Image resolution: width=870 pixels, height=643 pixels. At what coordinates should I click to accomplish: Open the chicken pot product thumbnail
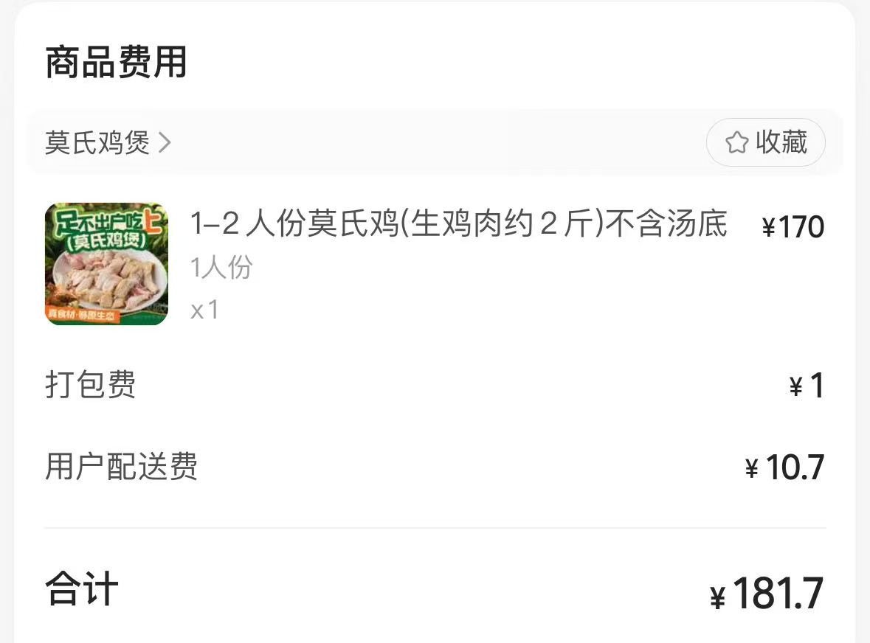click(106, 264)
